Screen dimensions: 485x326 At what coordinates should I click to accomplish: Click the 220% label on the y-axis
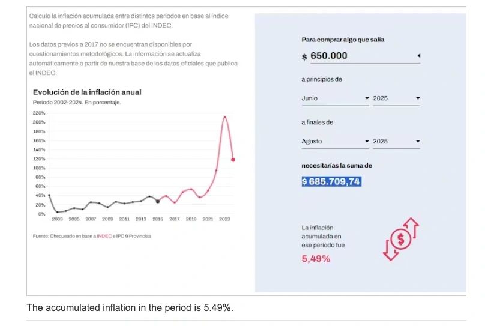[x=39, y=113]
